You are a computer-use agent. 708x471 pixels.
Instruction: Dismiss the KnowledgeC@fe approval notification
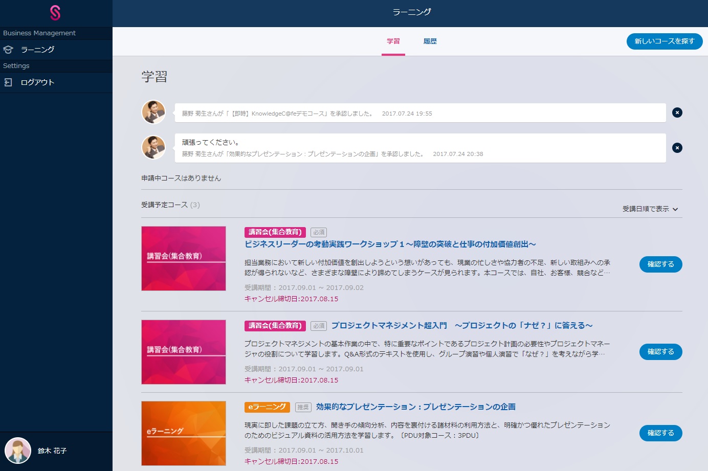[x=677, y=113]
